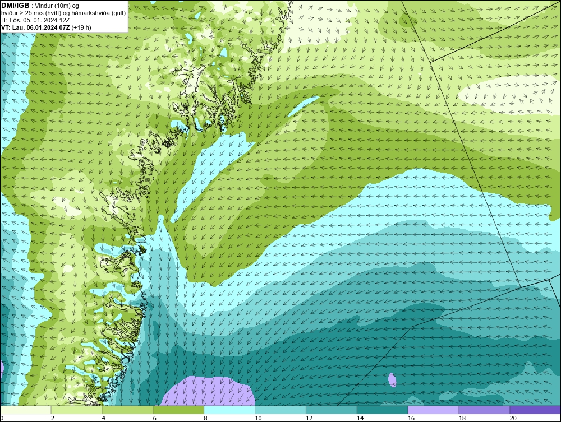The image size is (561, 422).
Task: Click the 10–12 m/s teal legend swatch
Action: (x=280, y=410)
